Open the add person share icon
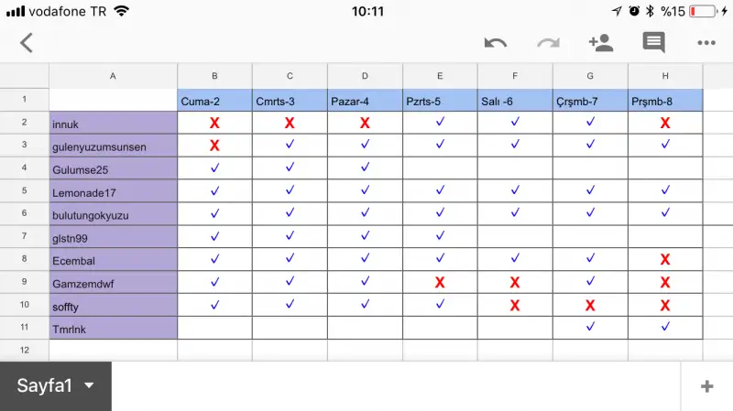This screenshot has height=411, width=733. click(x=601, y=42)
